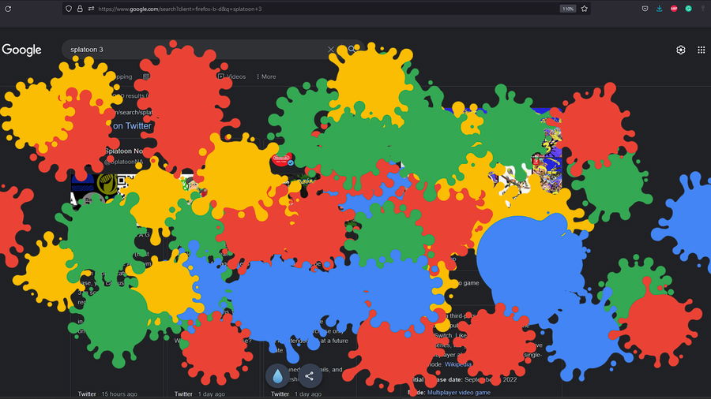Switch to the Videos search tab
Image resolution: width=711 pixels, height=399 pixels.
pyautogui.click(x=235, y=76)
